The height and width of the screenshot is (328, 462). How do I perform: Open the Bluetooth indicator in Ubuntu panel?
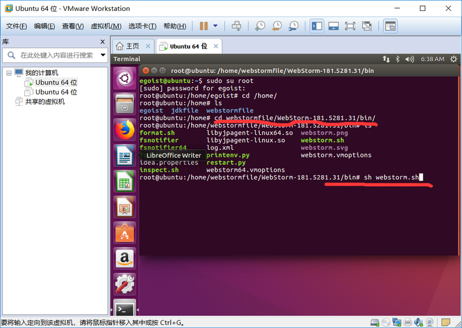pos(397,59)
